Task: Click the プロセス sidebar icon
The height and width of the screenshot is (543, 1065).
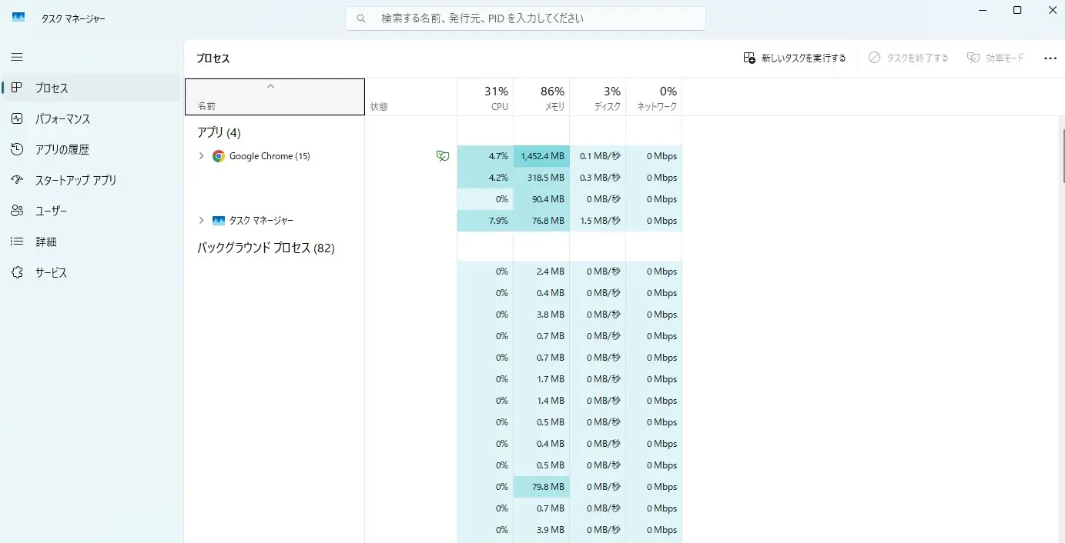Action: 17,88
